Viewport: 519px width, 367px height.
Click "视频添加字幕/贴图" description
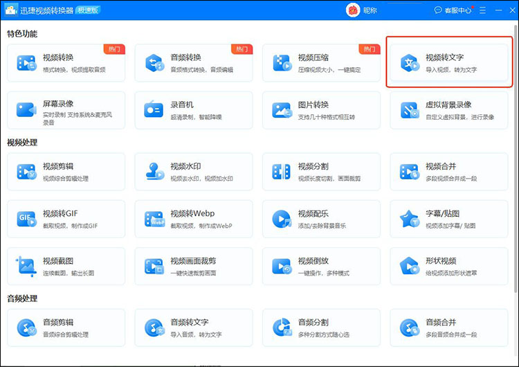click(x=450, y=226)
